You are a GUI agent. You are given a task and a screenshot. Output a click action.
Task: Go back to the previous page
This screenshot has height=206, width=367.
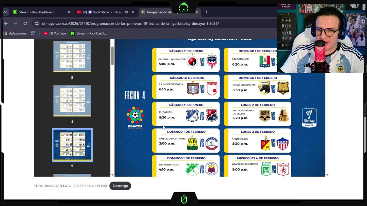tap(6, 23)
